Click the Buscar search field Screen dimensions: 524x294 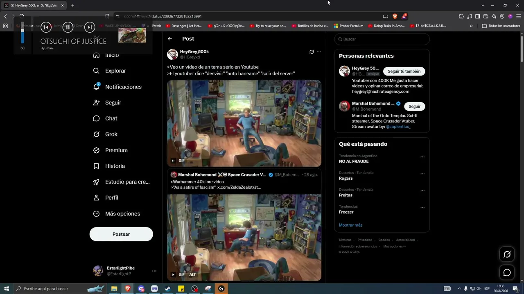point(382,39)
